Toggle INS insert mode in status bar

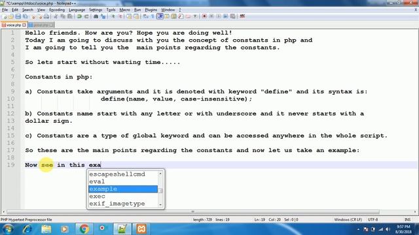pyautogui.click(x=407, y=219)
